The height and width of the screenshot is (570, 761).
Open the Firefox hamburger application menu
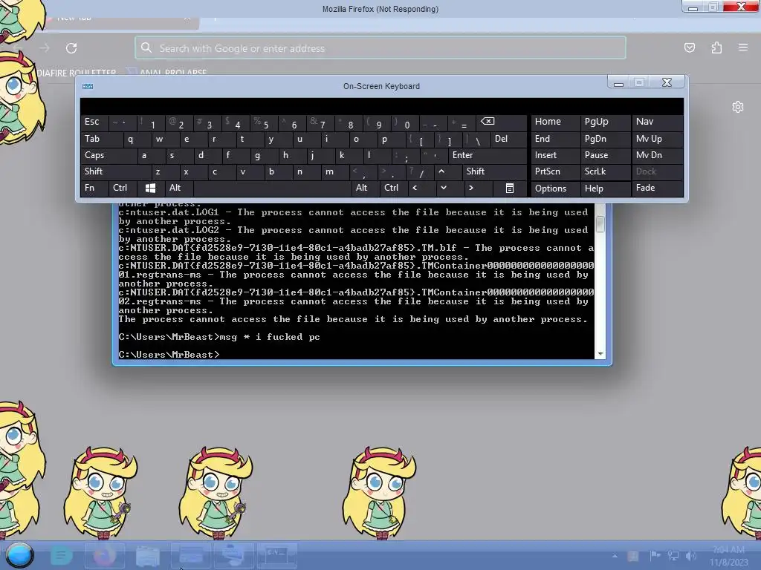click(743, 47)
